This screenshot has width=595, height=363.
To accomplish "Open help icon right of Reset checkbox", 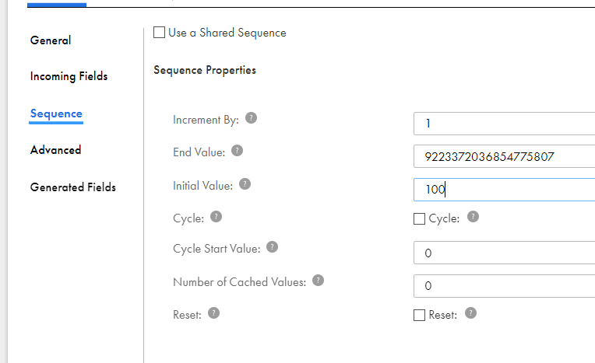I will pyautogui.click(x=470, y=313).
